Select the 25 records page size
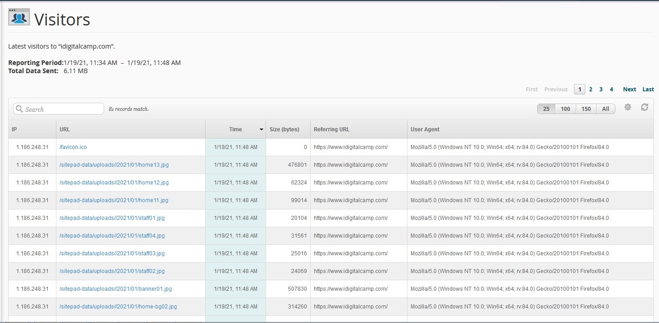 [546, 109]
